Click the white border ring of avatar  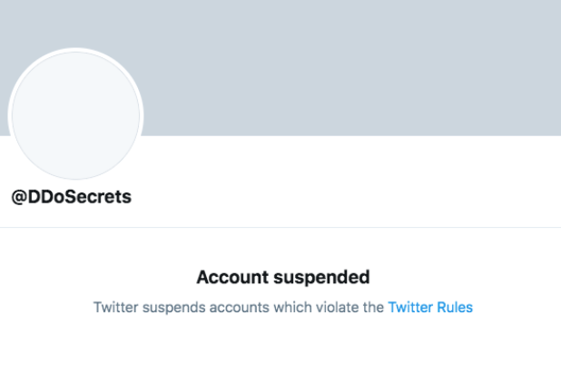pos(75,49)
